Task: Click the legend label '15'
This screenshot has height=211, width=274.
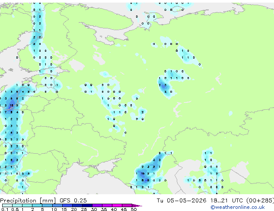Action: click(x=64, y=209)
